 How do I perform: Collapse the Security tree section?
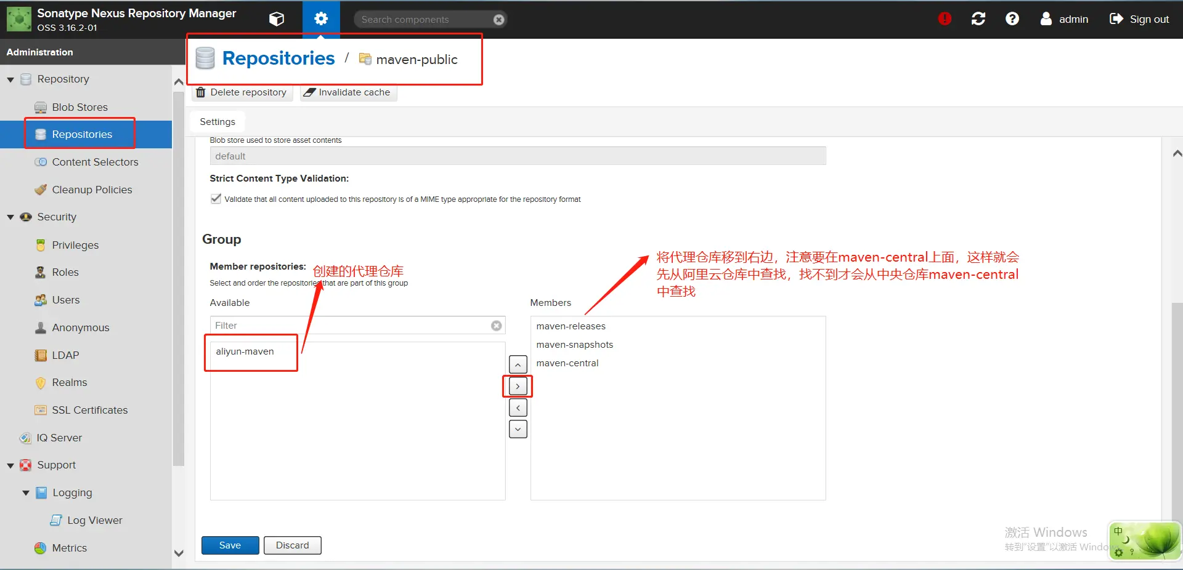coord(10,217)
